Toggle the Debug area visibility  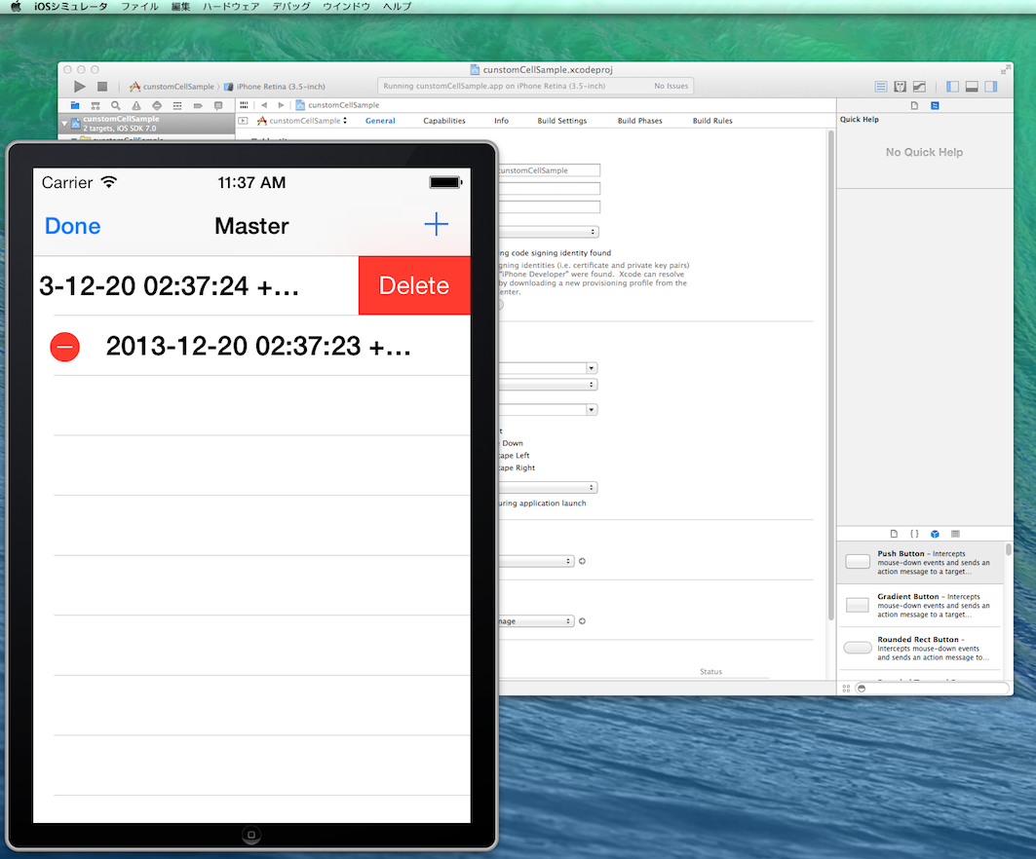point(972,87)
